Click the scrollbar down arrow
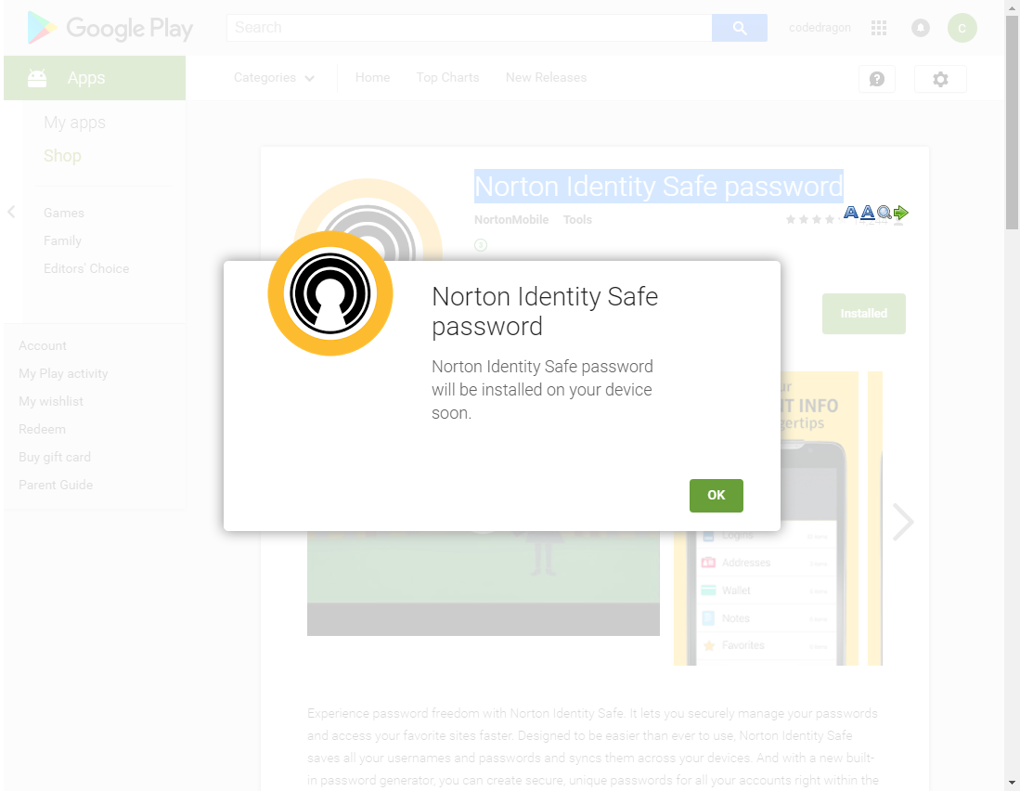 [1012, 783]
